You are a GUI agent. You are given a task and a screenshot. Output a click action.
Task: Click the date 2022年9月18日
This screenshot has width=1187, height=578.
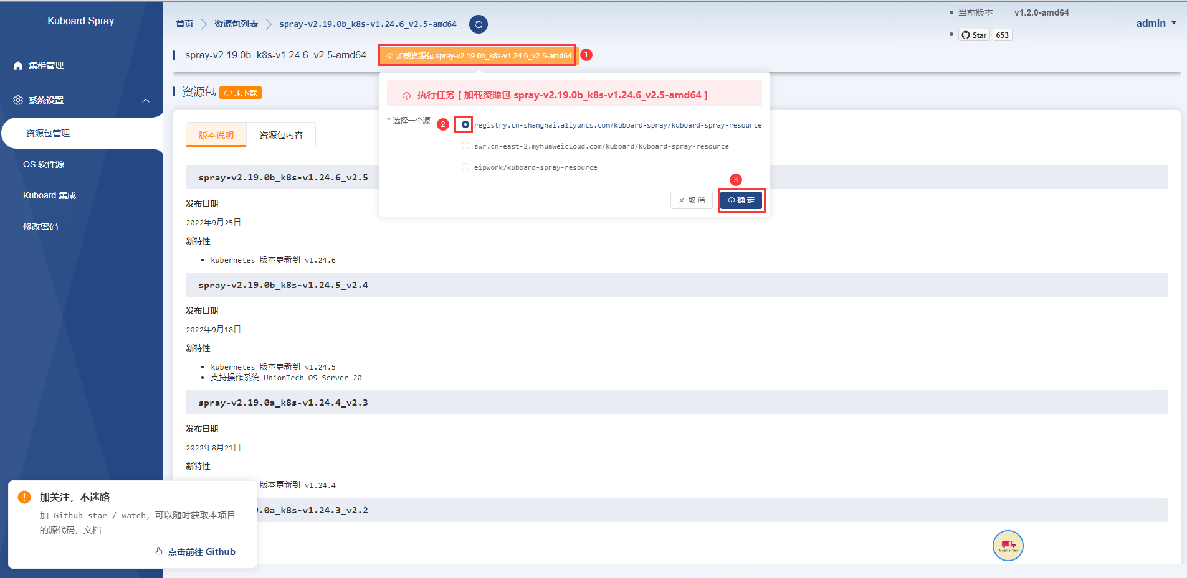coord(213,329)
